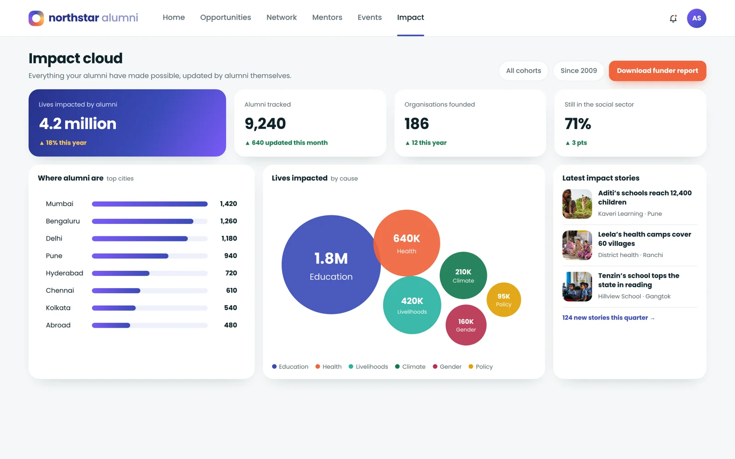The height and width of the screenshot is (459, 735).
Task: Click the Hyderabad row value 720
Action: coord(231,273)
